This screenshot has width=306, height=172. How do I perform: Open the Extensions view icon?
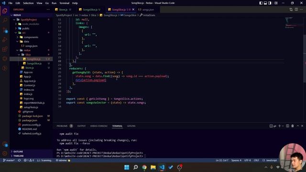(5, 49)
